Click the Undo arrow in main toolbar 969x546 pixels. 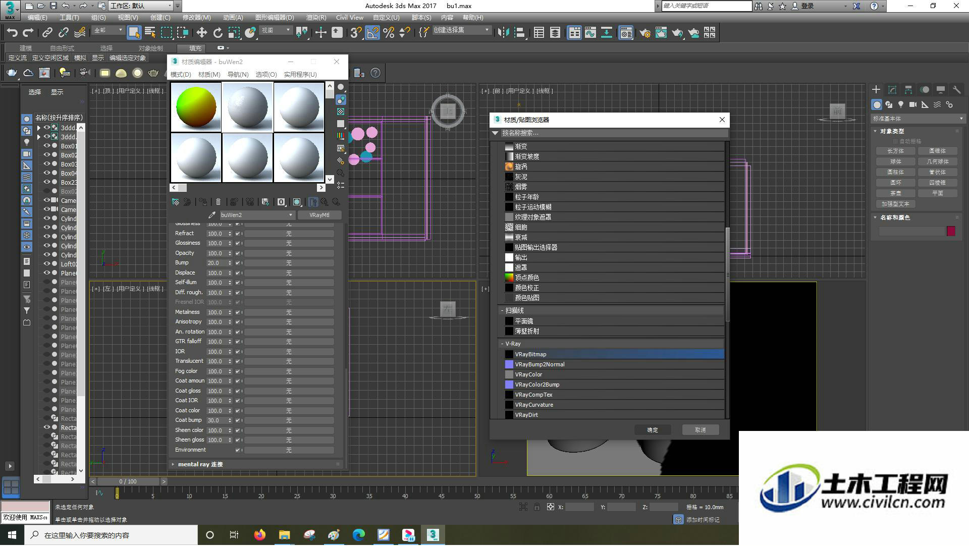click(12, 33)
